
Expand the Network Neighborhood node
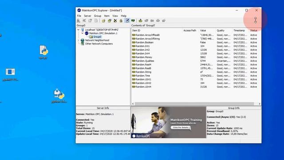pos(78,40)
